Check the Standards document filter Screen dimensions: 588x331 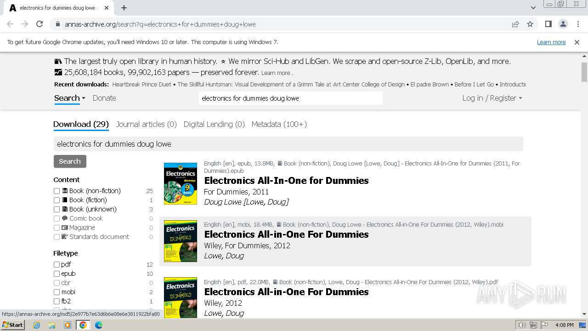[57, 237]
